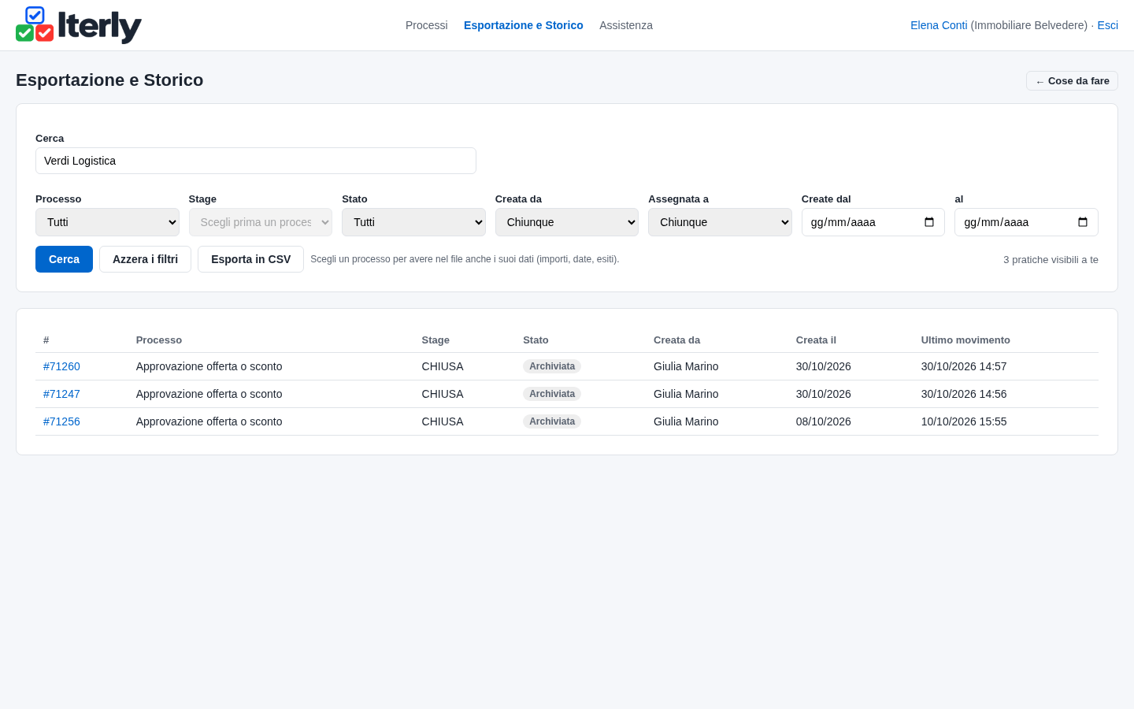Open calendar picker for the 'al' date
The image size is (1134, 709).
coord(1083,222)
